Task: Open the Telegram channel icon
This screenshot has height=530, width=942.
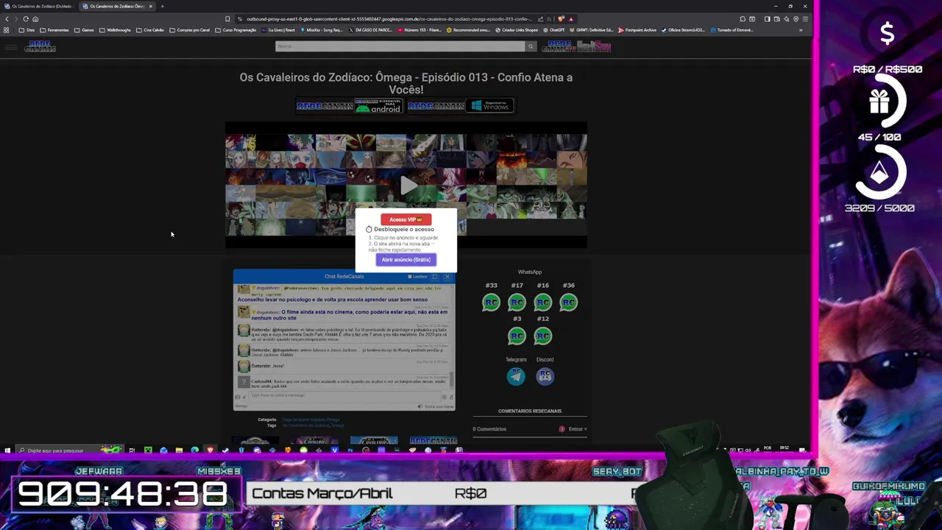Action: pos(516,376)
